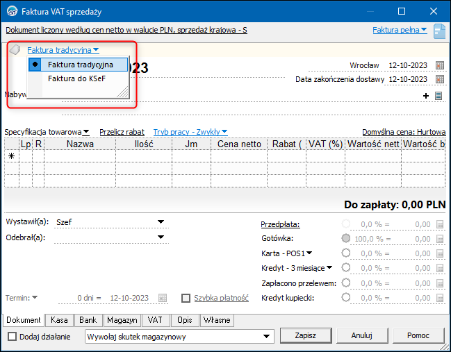Click the Przedpłata link label
Viewport: 451px width, 352px height.
pos(281,224)
